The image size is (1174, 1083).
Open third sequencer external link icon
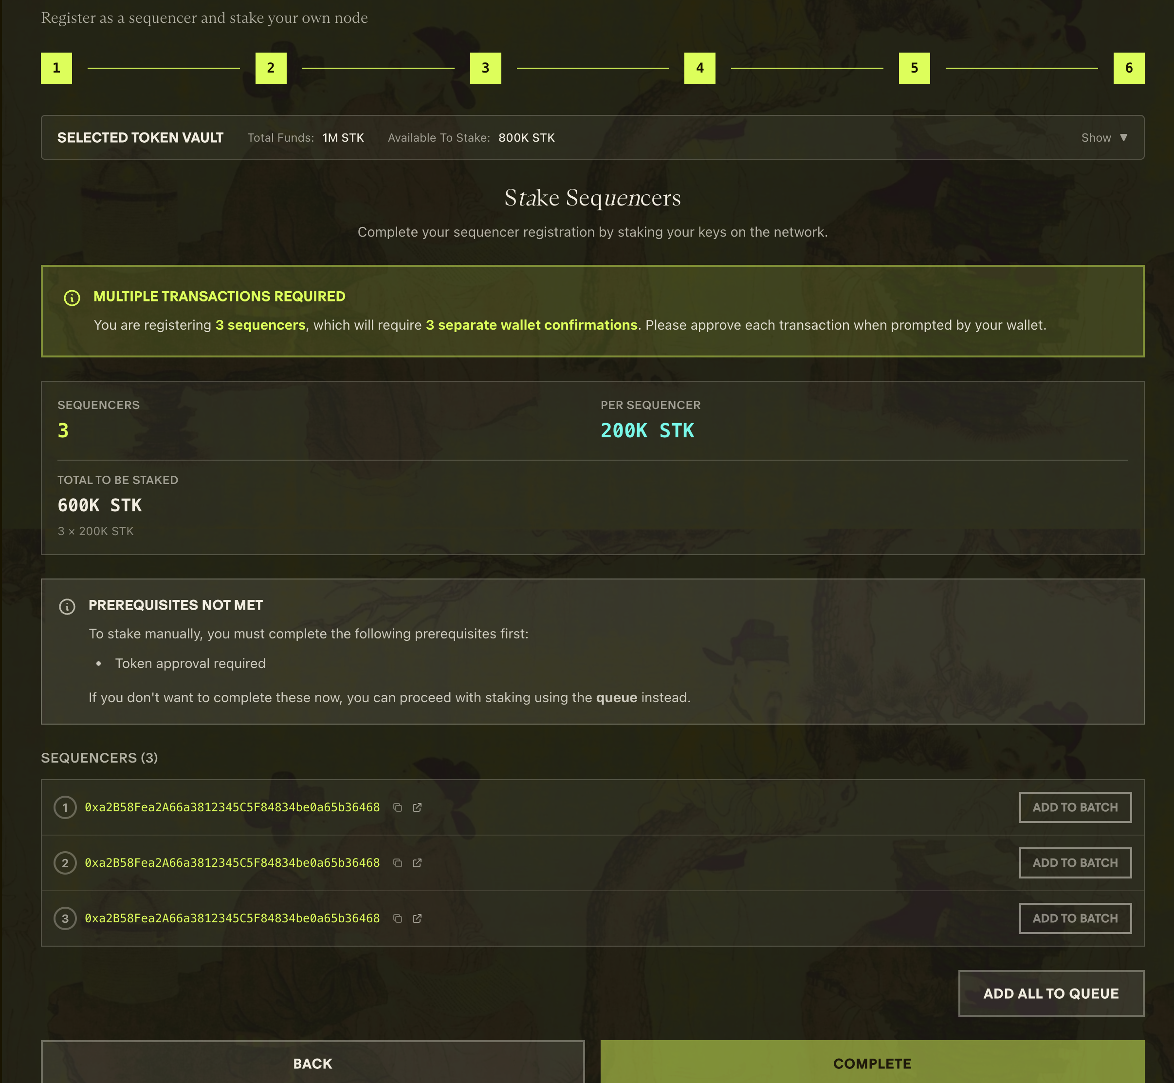pyautogui.click(x=417, y=918)
